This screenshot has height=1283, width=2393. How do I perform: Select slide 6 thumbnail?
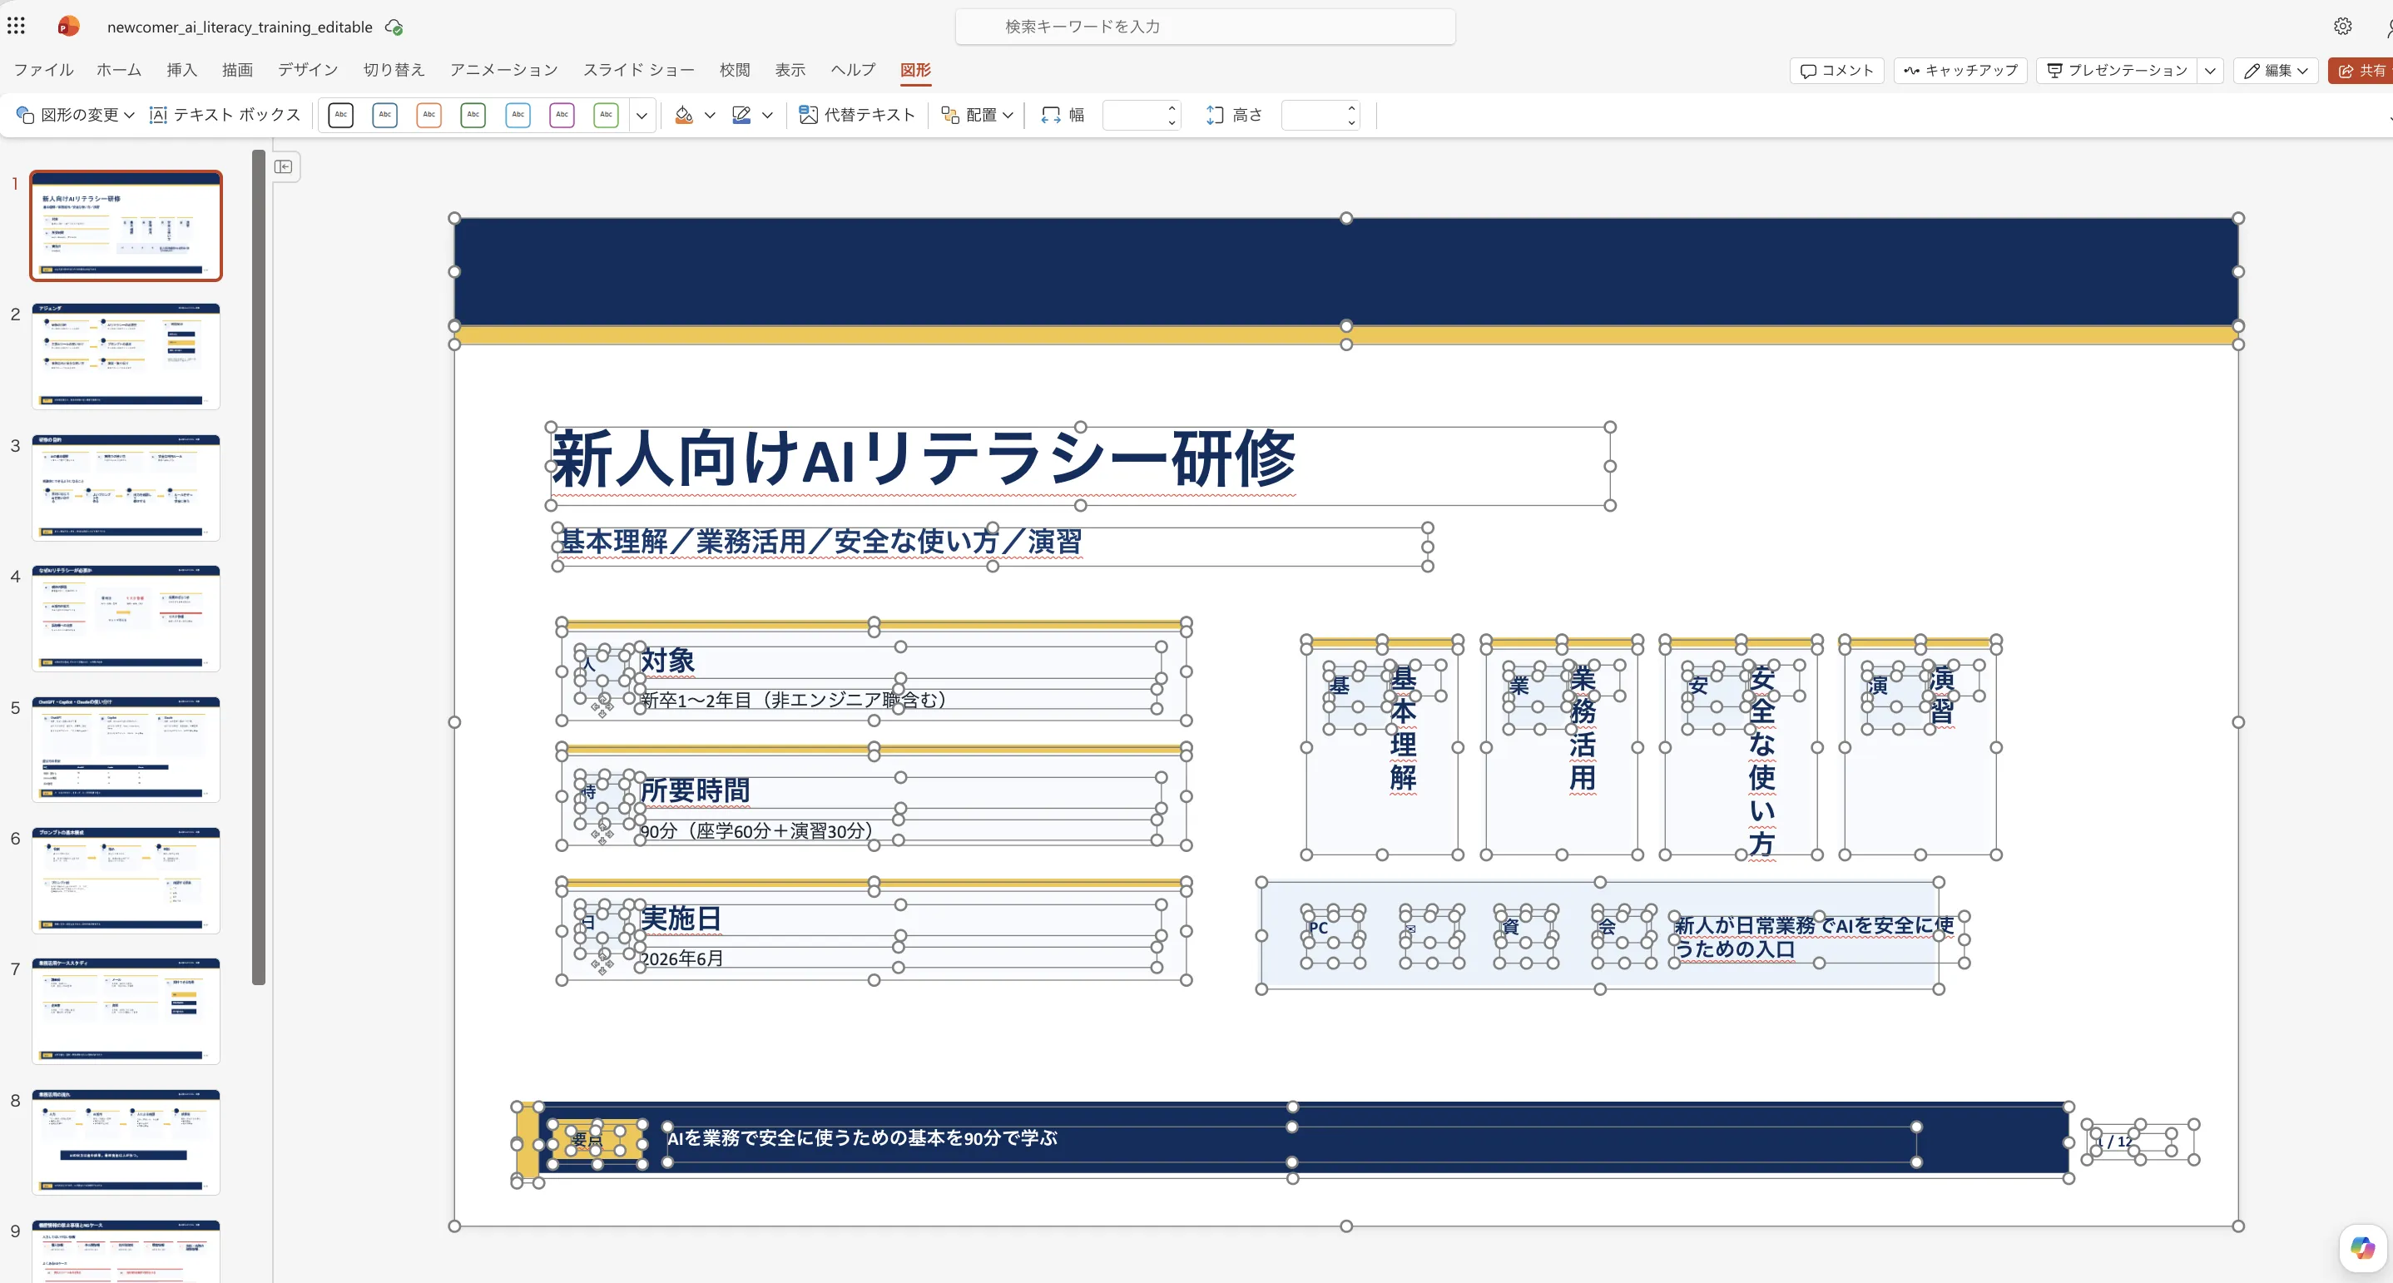coord(126,879)
